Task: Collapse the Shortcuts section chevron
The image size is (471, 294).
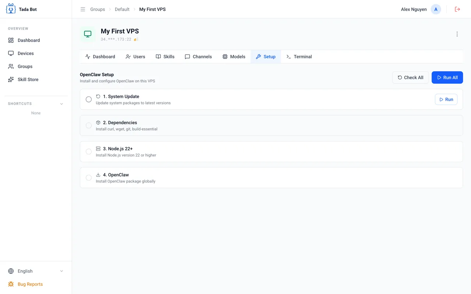Action: (x=61, y=104)
